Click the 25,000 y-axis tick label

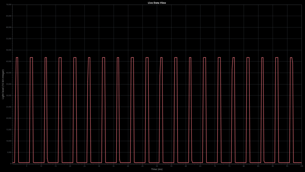click(x=9, y=107)
